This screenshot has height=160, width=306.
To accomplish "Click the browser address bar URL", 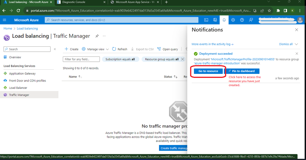I will click(x=141, y=10).
